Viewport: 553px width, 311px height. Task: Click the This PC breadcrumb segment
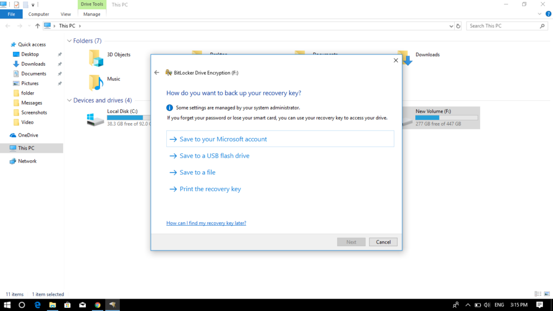pos(67,26)
